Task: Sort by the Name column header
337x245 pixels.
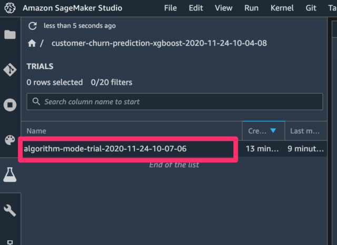Action: point(36,131)
